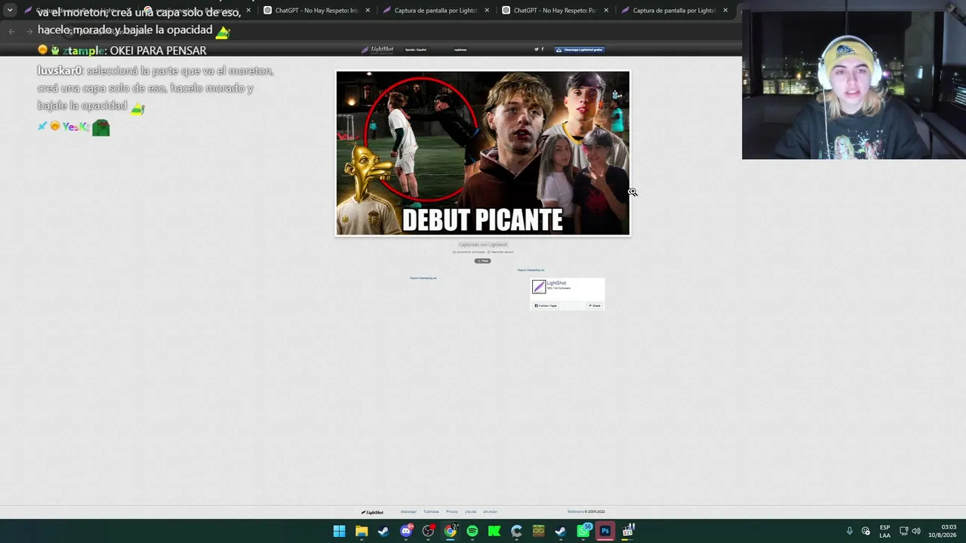Switch to Photoshop in the taskbar
The image size is (966, 543).
(x=605, y=531)
